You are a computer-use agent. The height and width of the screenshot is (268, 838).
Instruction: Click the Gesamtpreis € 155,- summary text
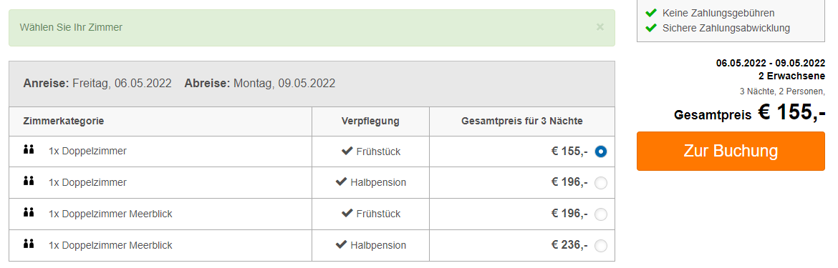(x=749, y=113)
